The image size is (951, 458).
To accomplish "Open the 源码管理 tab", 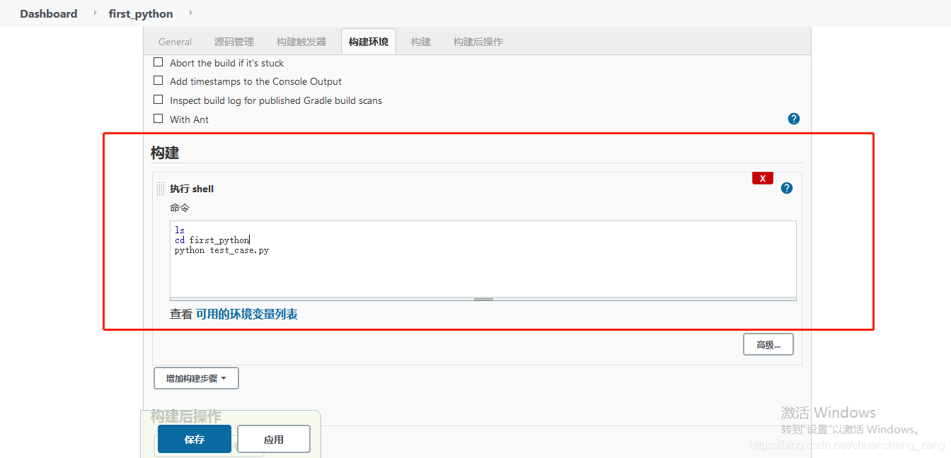I will coord(234,41).
